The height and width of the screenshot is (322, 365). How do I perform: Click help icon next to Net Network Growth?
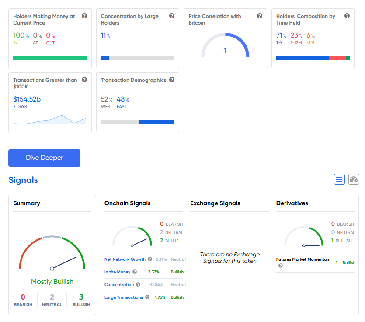point(150,259)
